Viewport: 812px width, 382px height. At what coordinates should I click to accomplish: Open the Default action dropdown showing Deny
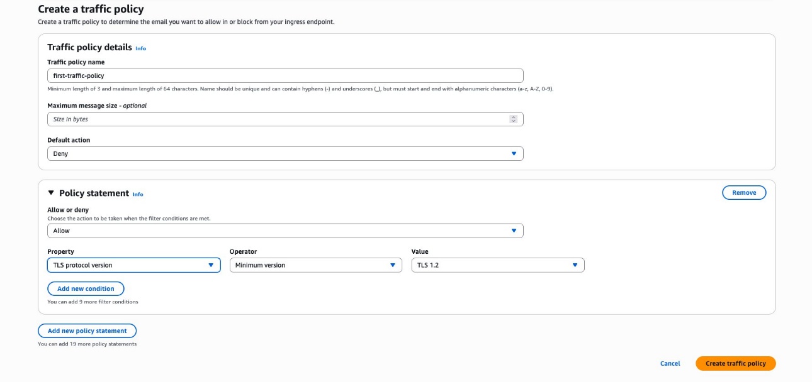coord(285,154)
